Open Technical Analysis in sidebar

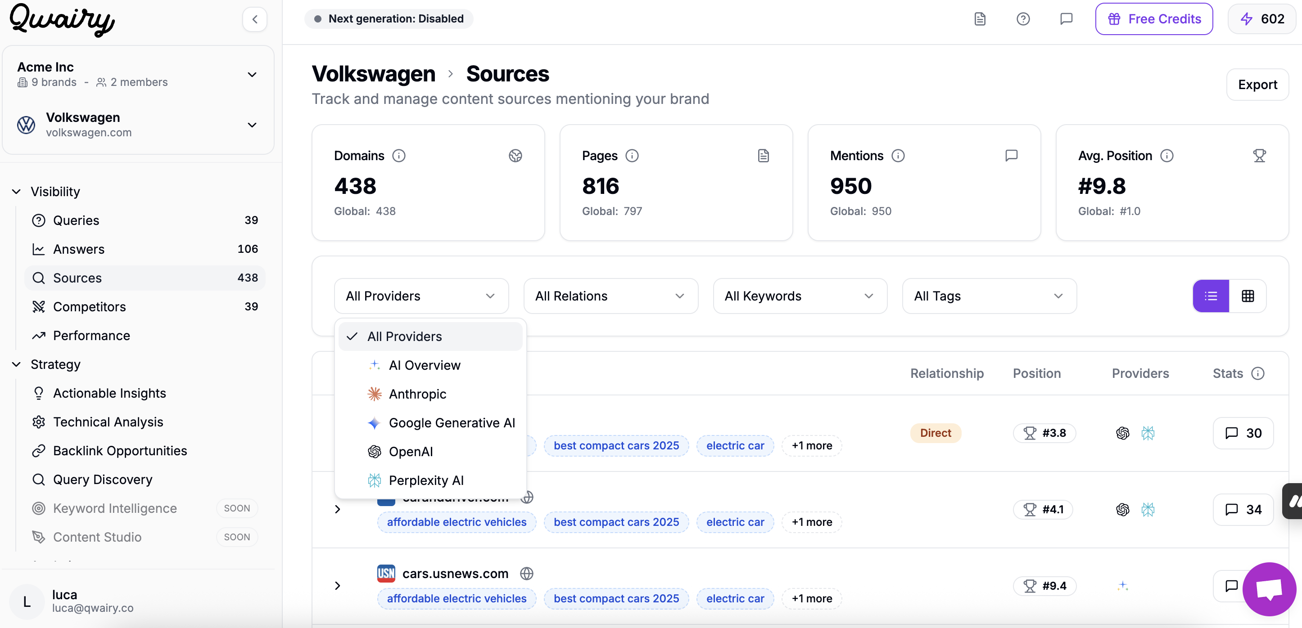pos(145,422)
